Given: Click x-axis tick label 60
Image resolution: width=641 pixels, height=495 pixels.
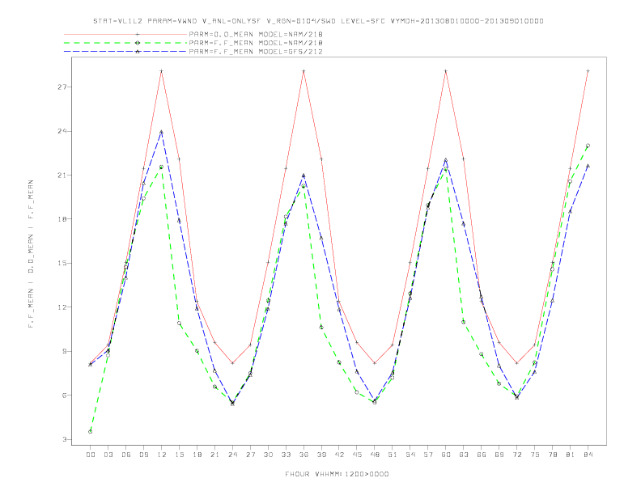Looking at the screenshot, I should 446,455.
